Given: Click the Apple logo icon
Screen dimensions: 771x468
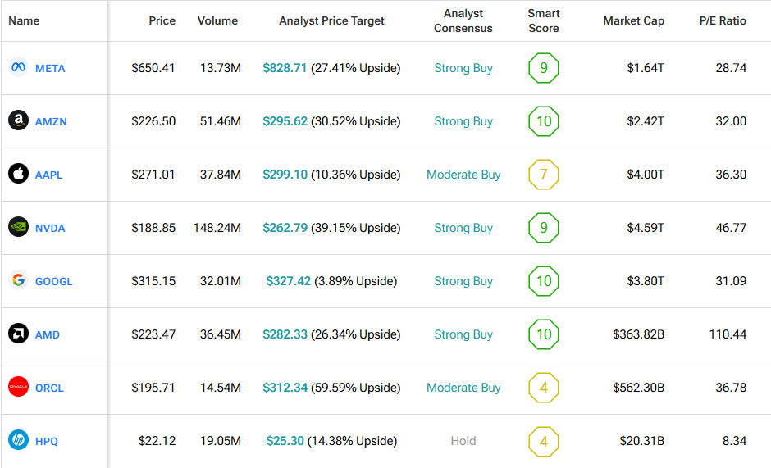Looking at the screenshot, I should tap(18, 175).
